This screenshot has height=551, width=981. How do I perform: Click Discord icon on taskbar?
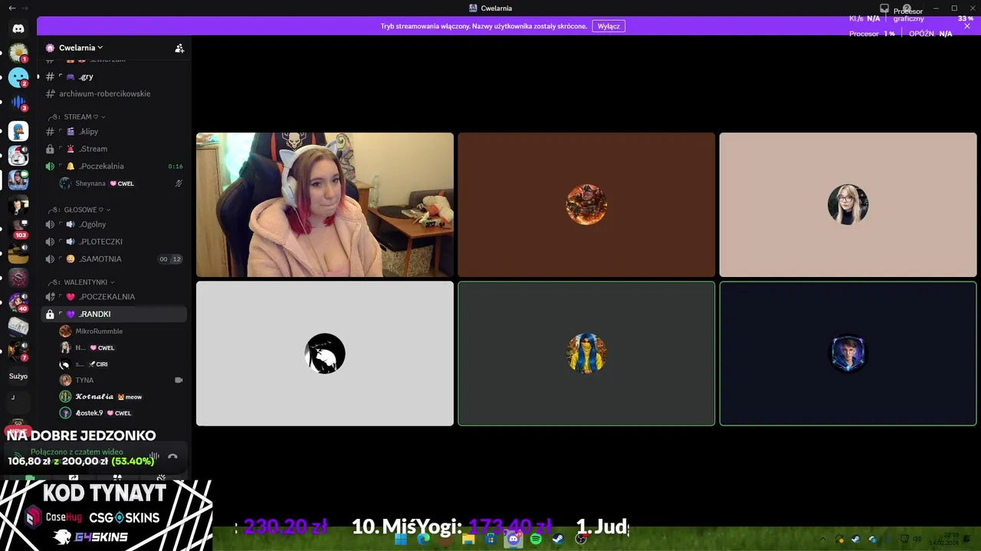[513, 539]
